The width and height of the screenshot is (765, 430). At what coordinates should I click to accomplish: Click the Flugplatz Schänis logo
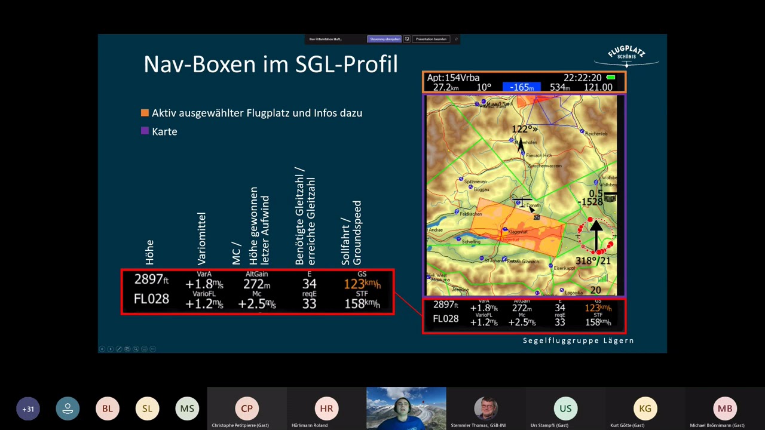pyautogui.click(x=626, y=56)
